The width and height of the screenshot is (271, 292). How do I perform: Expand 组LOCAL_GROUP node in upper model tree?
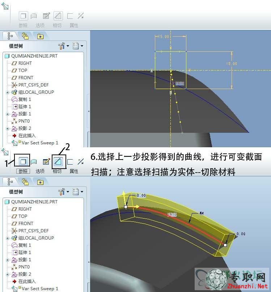(x=8, y=92)
